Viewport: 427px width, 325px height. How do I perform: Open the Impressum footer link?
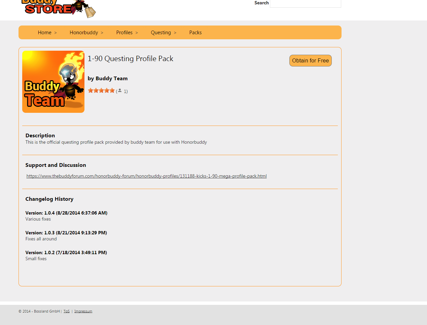tap(83, 311)
